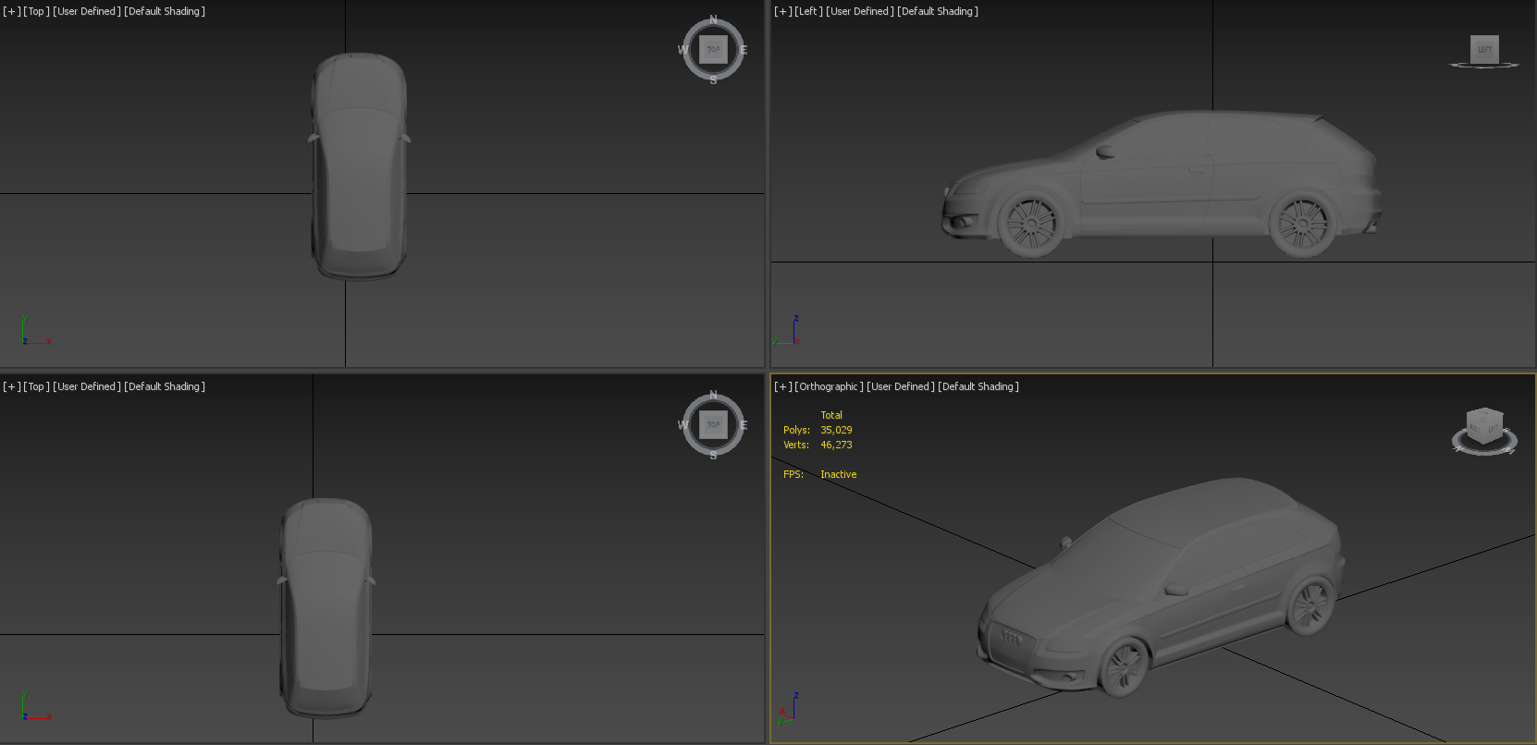The width and height of the screenshot is (1537, 745).
Task: Click the ViewCube in the Orthographic viewport
Action: pos(1485,428)
